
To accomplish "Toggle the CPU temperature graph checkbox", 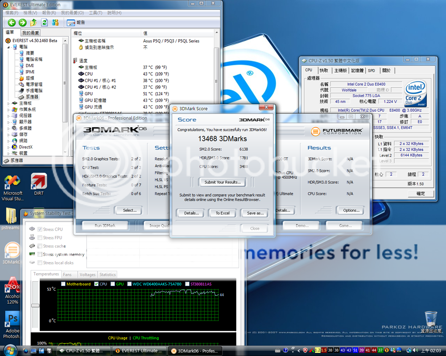I will [96, 284].
